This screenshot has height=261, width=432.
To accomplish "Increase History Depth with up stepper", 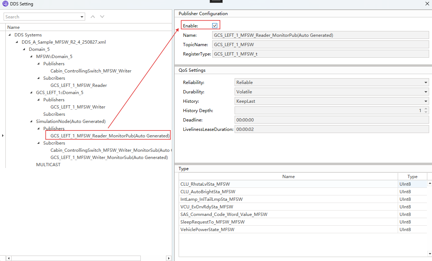I will coord(426,109).
